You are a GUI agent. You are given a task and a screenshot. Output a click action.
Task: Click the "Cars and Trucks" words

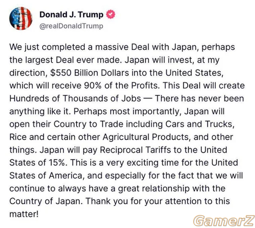click(200, 124)
